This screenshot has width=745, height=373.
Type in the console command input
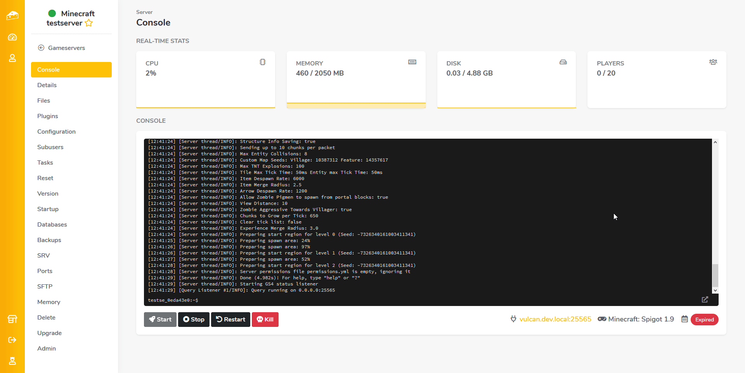click(x=427, y=300)
